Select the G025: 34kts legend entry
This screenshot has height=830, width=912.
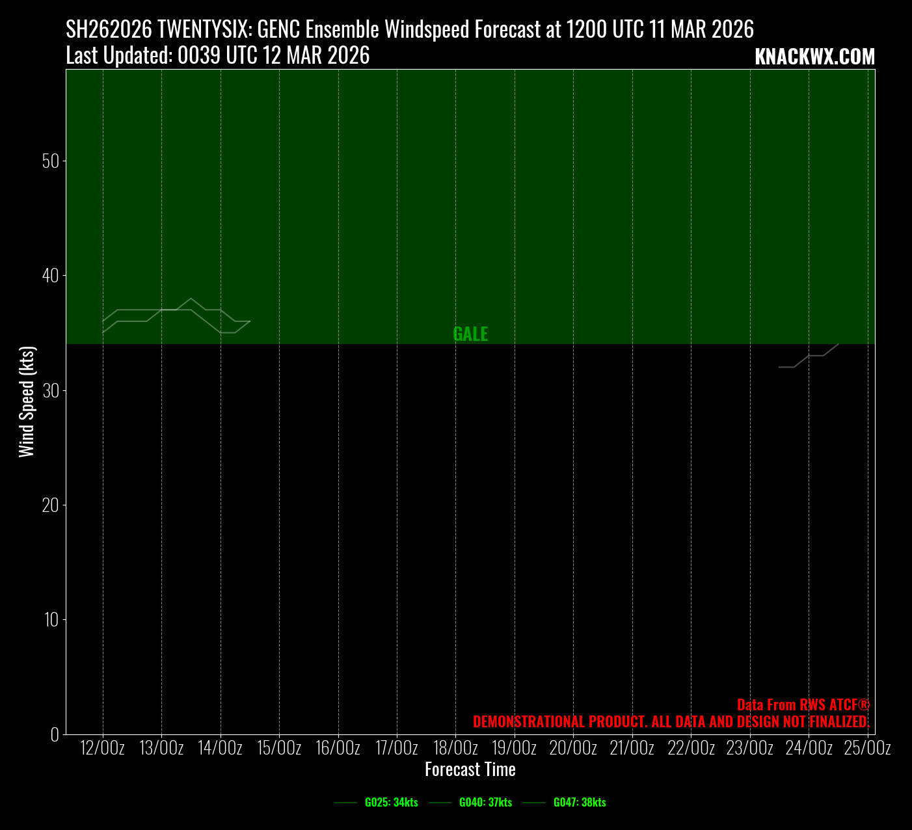391,802
